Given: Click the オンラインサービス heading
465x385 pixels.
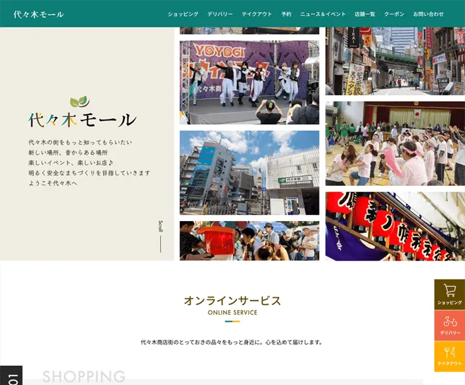Looking at the screenshot, I should pos(232,301).
